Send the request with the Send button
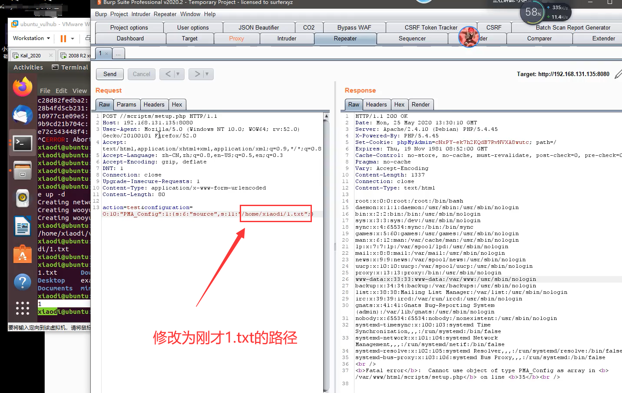Viewport: 622px width, 393px height. click(x=110, y=74)
